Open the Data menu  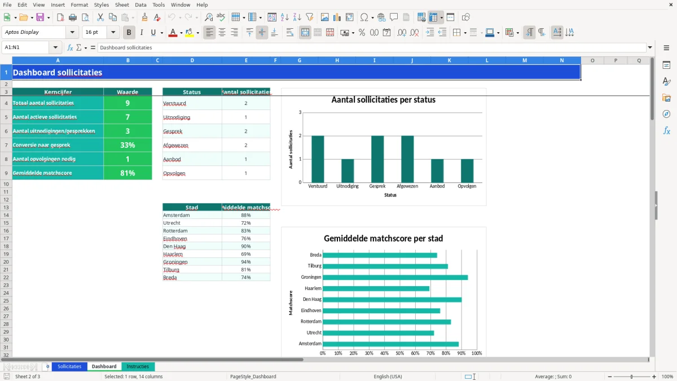pyautogui.click(x=140, y=5)
